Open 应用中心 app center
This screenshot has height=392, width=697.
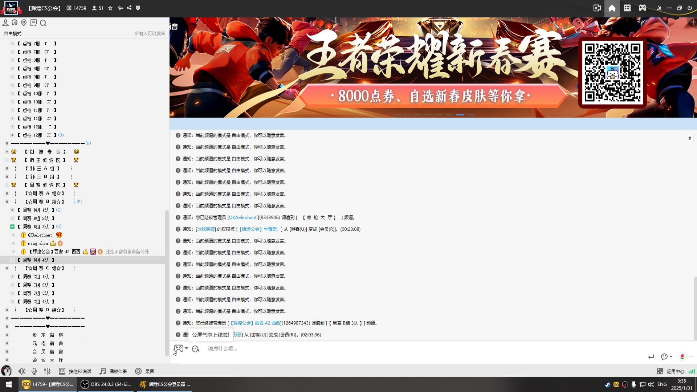click(670, 371)
